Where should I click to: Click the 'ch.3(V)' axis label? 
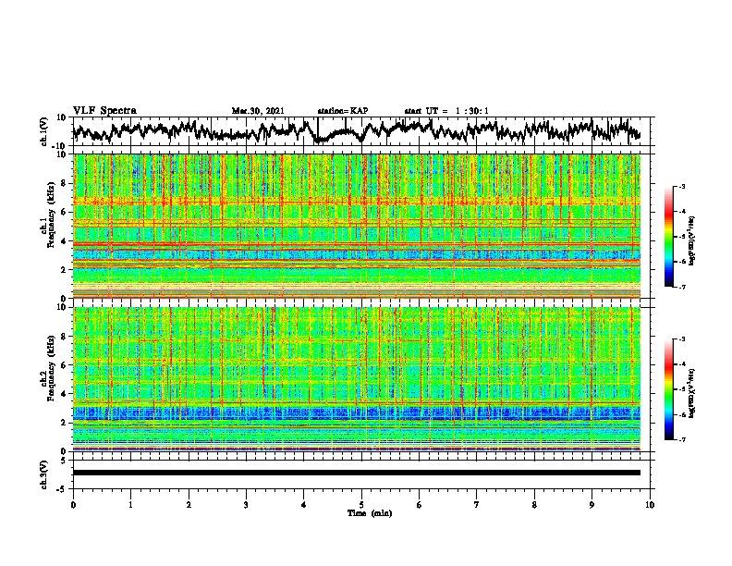(44, 474)
